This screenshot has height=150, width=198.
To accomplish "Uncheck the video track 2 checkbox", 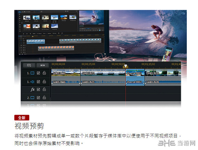I will click(38, 98).
